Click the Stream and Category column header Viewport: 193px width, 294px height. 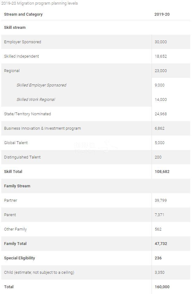[23, 14]
